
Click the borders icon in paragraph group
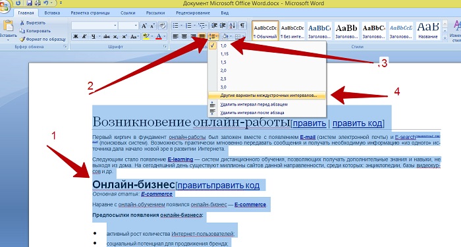point(238,37)
